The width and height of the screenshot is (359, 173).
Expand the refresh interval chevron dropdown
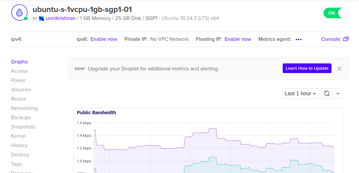(x=338, y=94)
